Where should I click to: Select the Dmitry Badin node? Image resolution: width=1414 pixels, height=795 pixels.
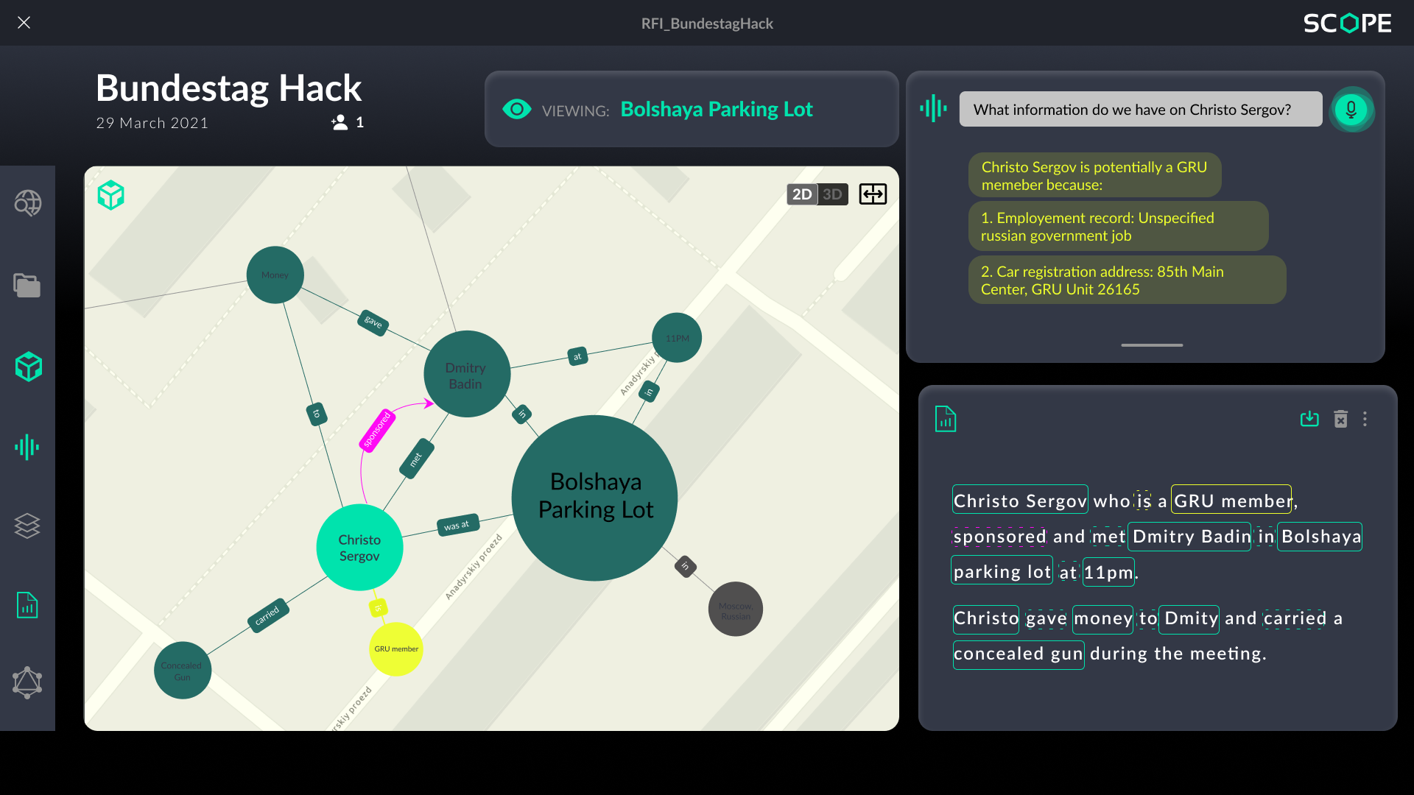(x=466, y=375)
